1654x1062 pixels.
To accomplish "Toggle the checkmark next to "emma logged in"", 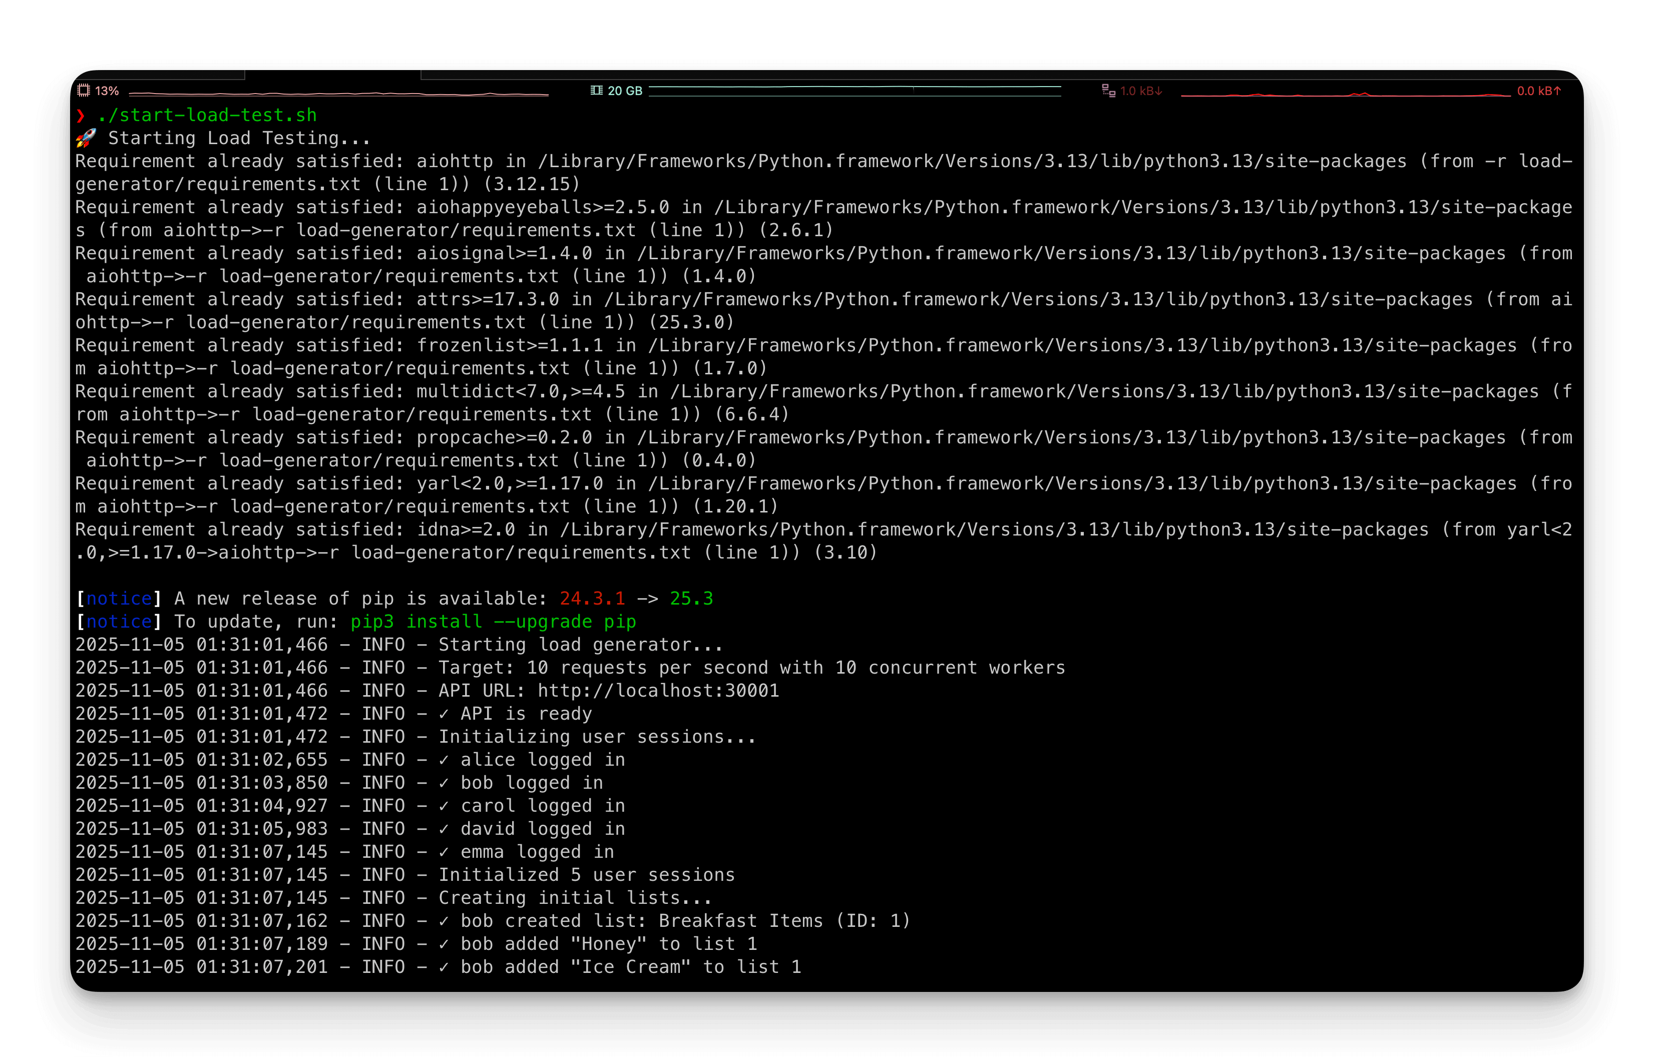I will (444, 852).
